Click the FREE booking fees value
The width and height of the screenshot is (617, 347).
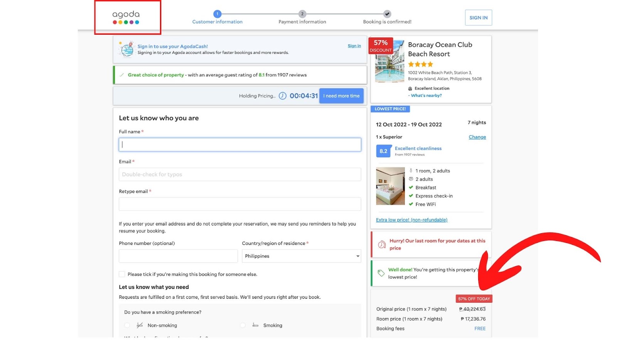click(x=480, y=328)
